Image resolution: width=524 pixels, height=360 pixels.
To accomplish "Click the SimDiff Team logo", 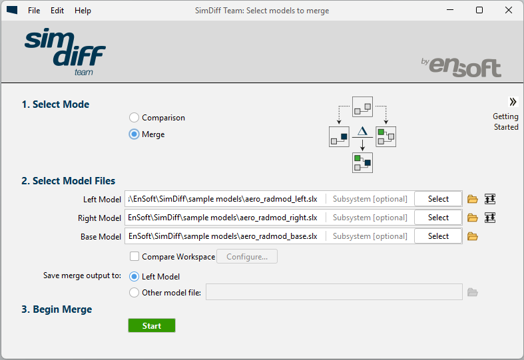I will pyautogui.click(x=65, y=52).
